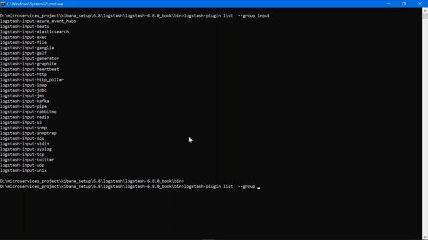428x240 pixels.
Task: Click the line logstash-input-stdin
Action: coord(25,144)
